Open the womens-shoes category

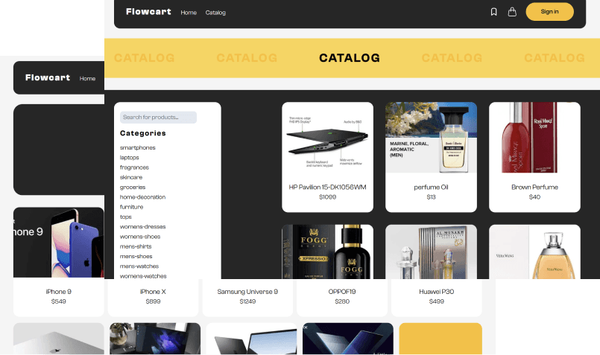(x=140, y=237)
